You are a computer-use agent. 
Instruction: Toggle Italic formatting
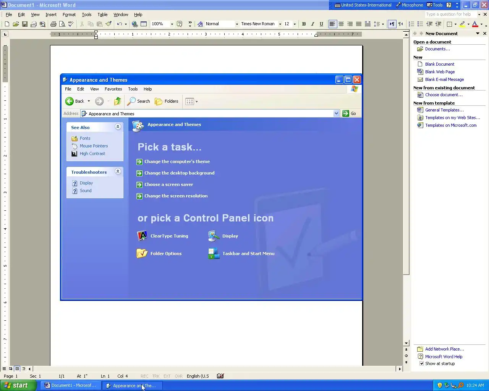pyautogui.click(x=313, y=24)
